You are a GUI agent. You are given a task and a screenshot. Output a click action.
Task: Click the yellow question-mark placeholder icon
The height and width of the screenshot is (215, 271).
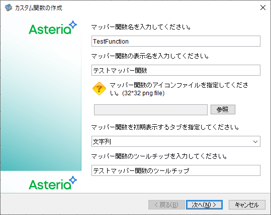tap(99, 89)
